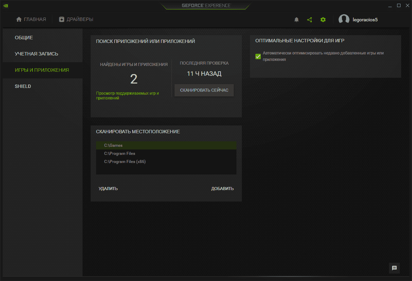The image size is (412, 281).
Task: Click the legoracios5 username
Action: [x=365, y=20]
